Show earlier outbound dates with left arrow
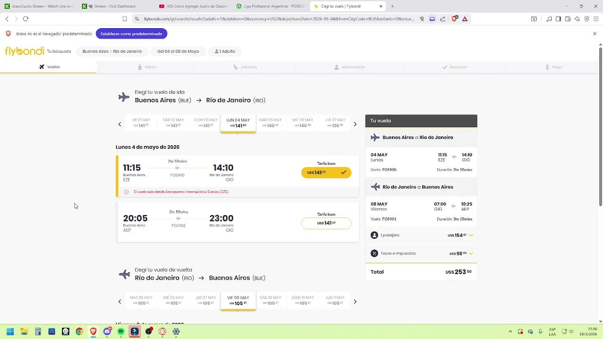Viewport: 603px width, 339px height. coord(120,124)
